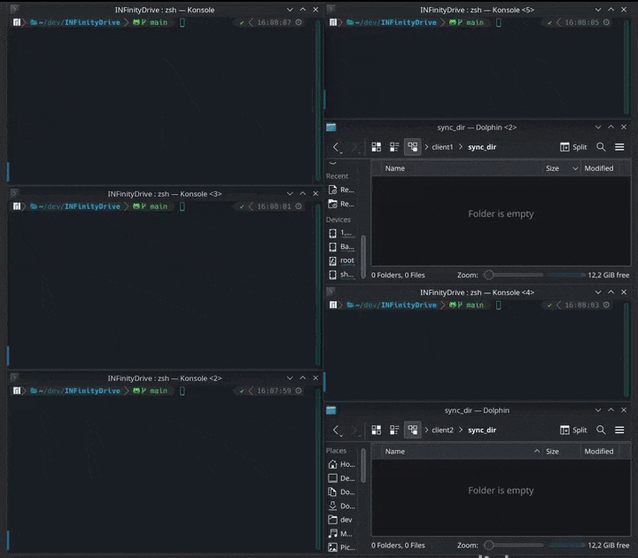
Task: Sort by Modified column in client2 Dolphin
Action: [x=599, y=452]
